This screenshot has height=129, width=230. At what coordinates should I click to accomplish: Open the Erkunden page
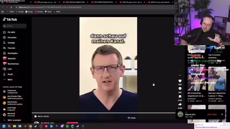(12, 37)
